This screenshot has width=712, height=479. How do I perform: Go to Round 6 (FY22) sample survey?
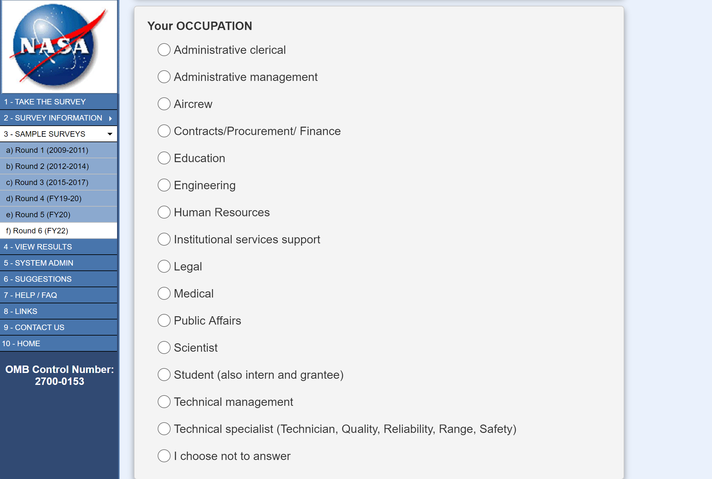[x=37, y=231]
